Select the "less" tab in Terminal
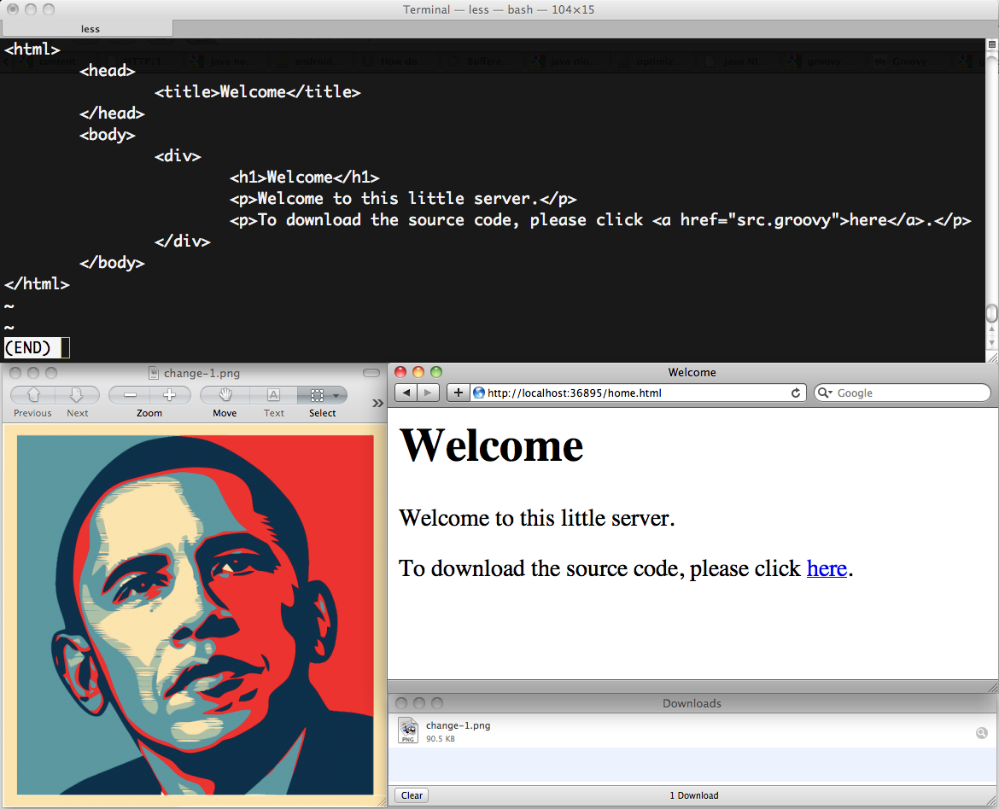Screen dimensions: 999x809 pos(88,29)
